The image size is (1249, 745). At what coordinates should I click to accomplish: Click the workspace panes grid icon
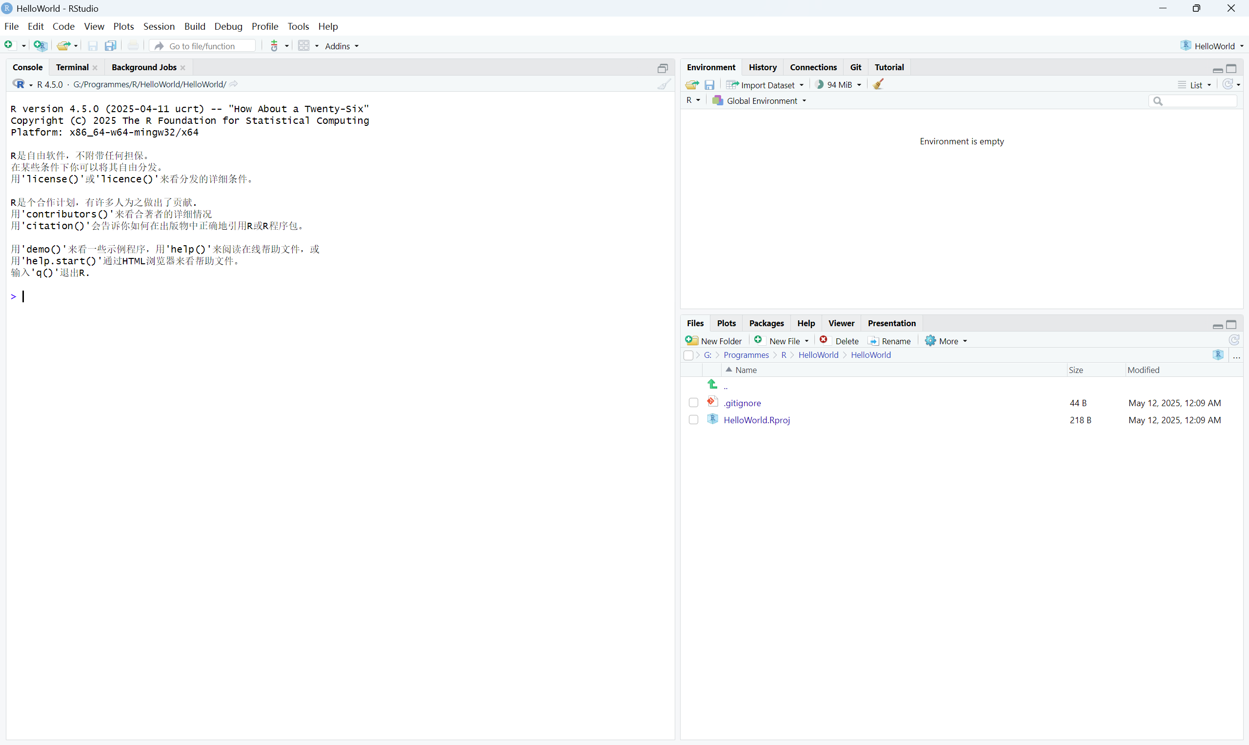pos(303,46)
